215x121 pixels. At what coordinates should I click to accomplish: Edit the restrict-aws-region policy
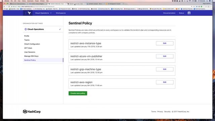(x=165, y=82)
